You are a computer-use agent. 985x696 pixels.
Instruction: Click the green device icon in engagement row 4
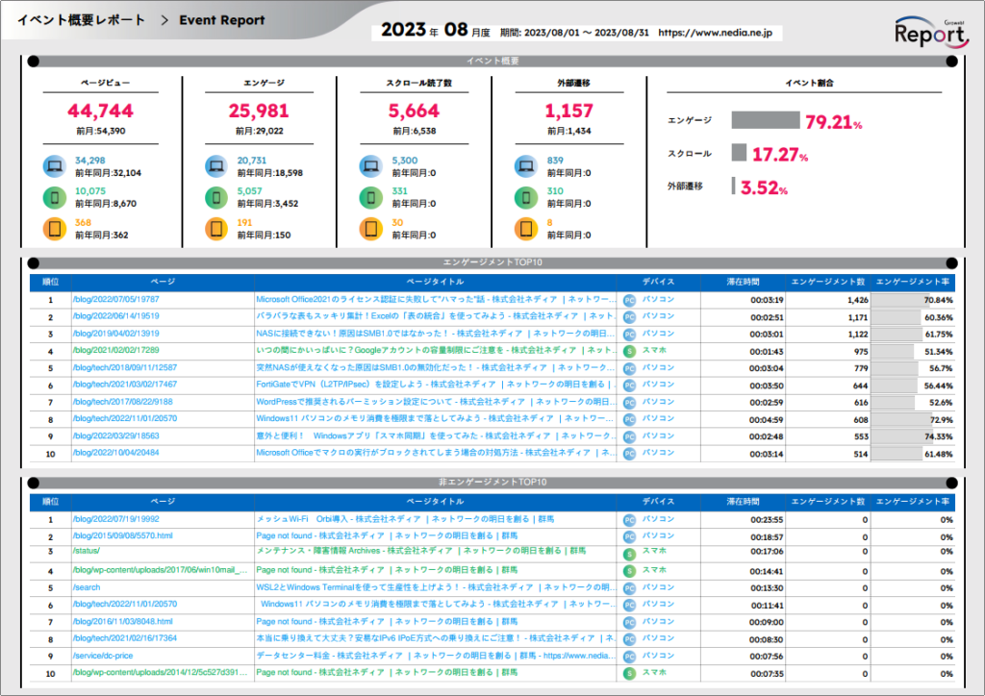pyautogui.click(x=629, y=352)
